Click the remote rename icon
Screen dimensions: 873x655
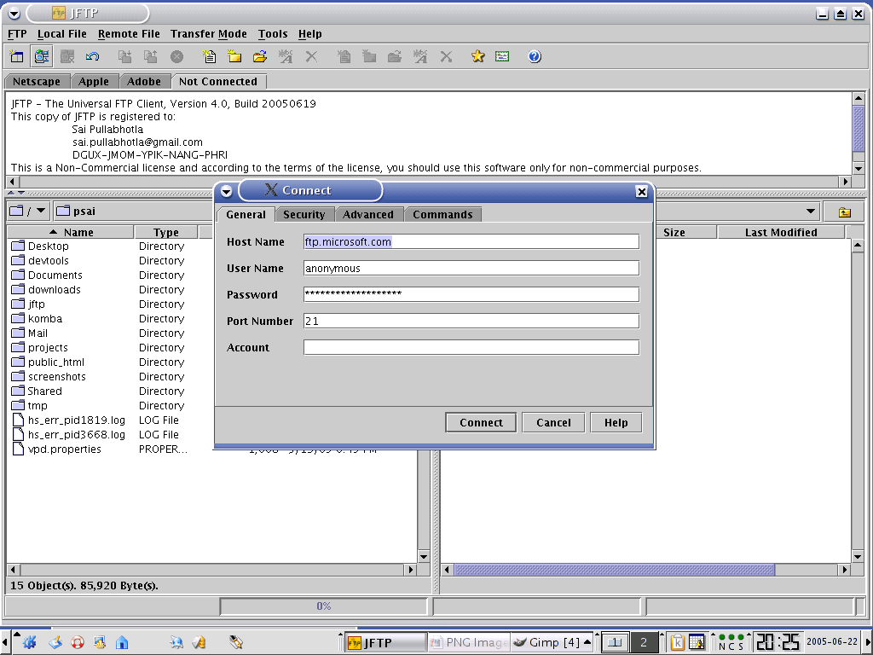[x=420, y=56]
